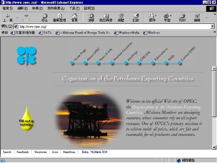Open the About OPEC navigation link

(93, 54)
